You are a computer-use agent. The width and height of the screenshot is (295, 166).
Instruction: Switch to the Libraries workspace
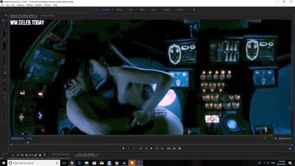[180, 10]
